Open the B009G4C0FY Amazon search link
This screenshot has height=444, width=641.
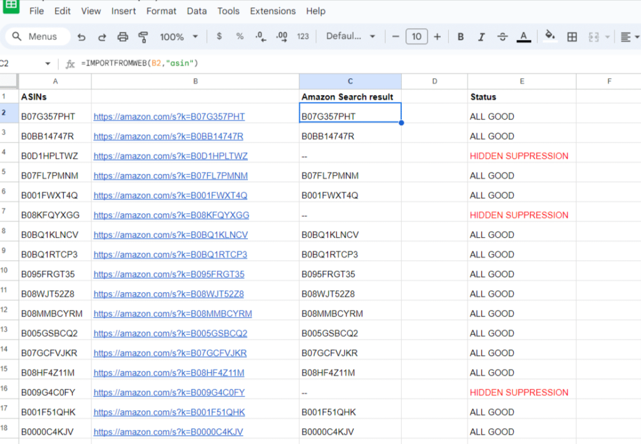click(x=169, y=392)
